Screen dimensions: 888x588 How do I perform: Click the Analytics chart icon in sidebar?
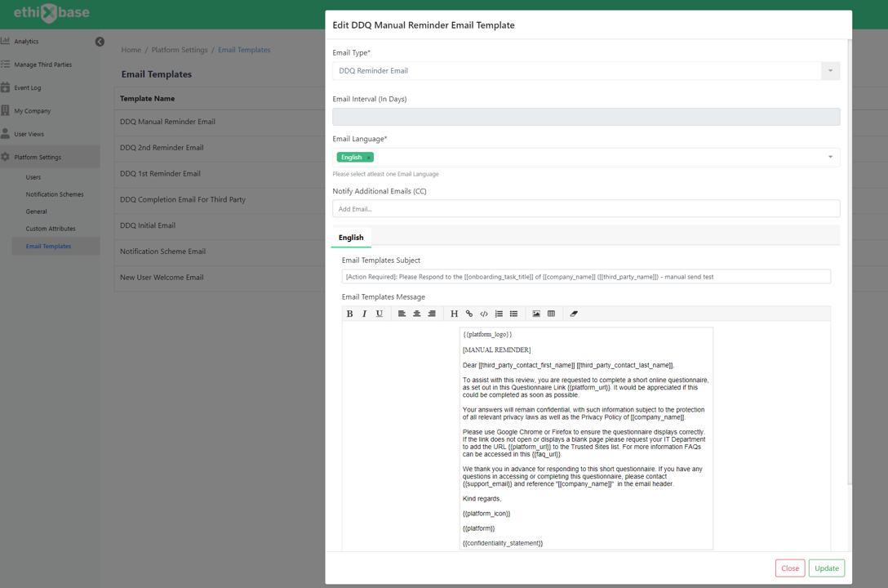[5, 41]
